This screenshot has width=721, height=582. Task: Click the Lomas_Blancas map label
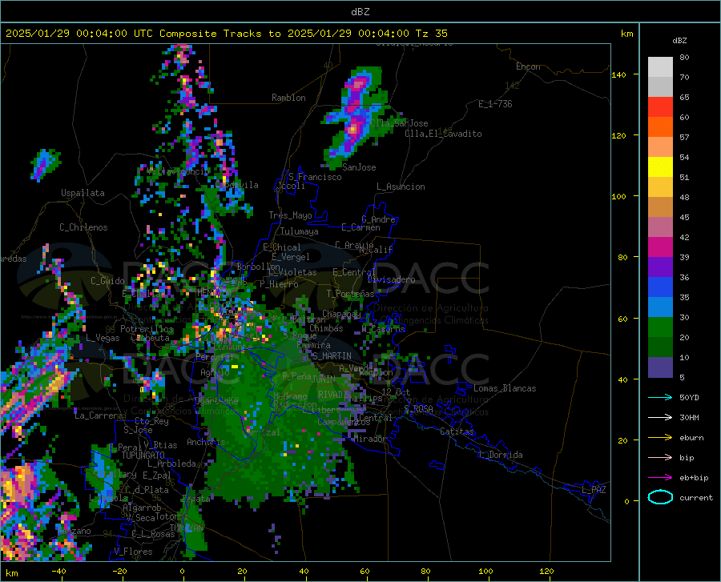tap(505, 388)
